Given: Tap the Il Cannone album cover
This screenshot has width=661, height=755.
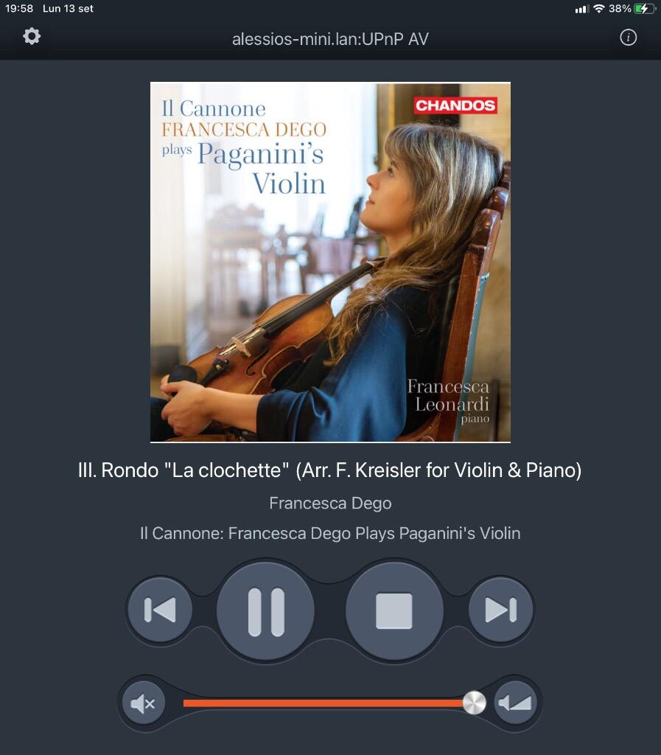Looking at the screenshot, I should click(330, 262).
